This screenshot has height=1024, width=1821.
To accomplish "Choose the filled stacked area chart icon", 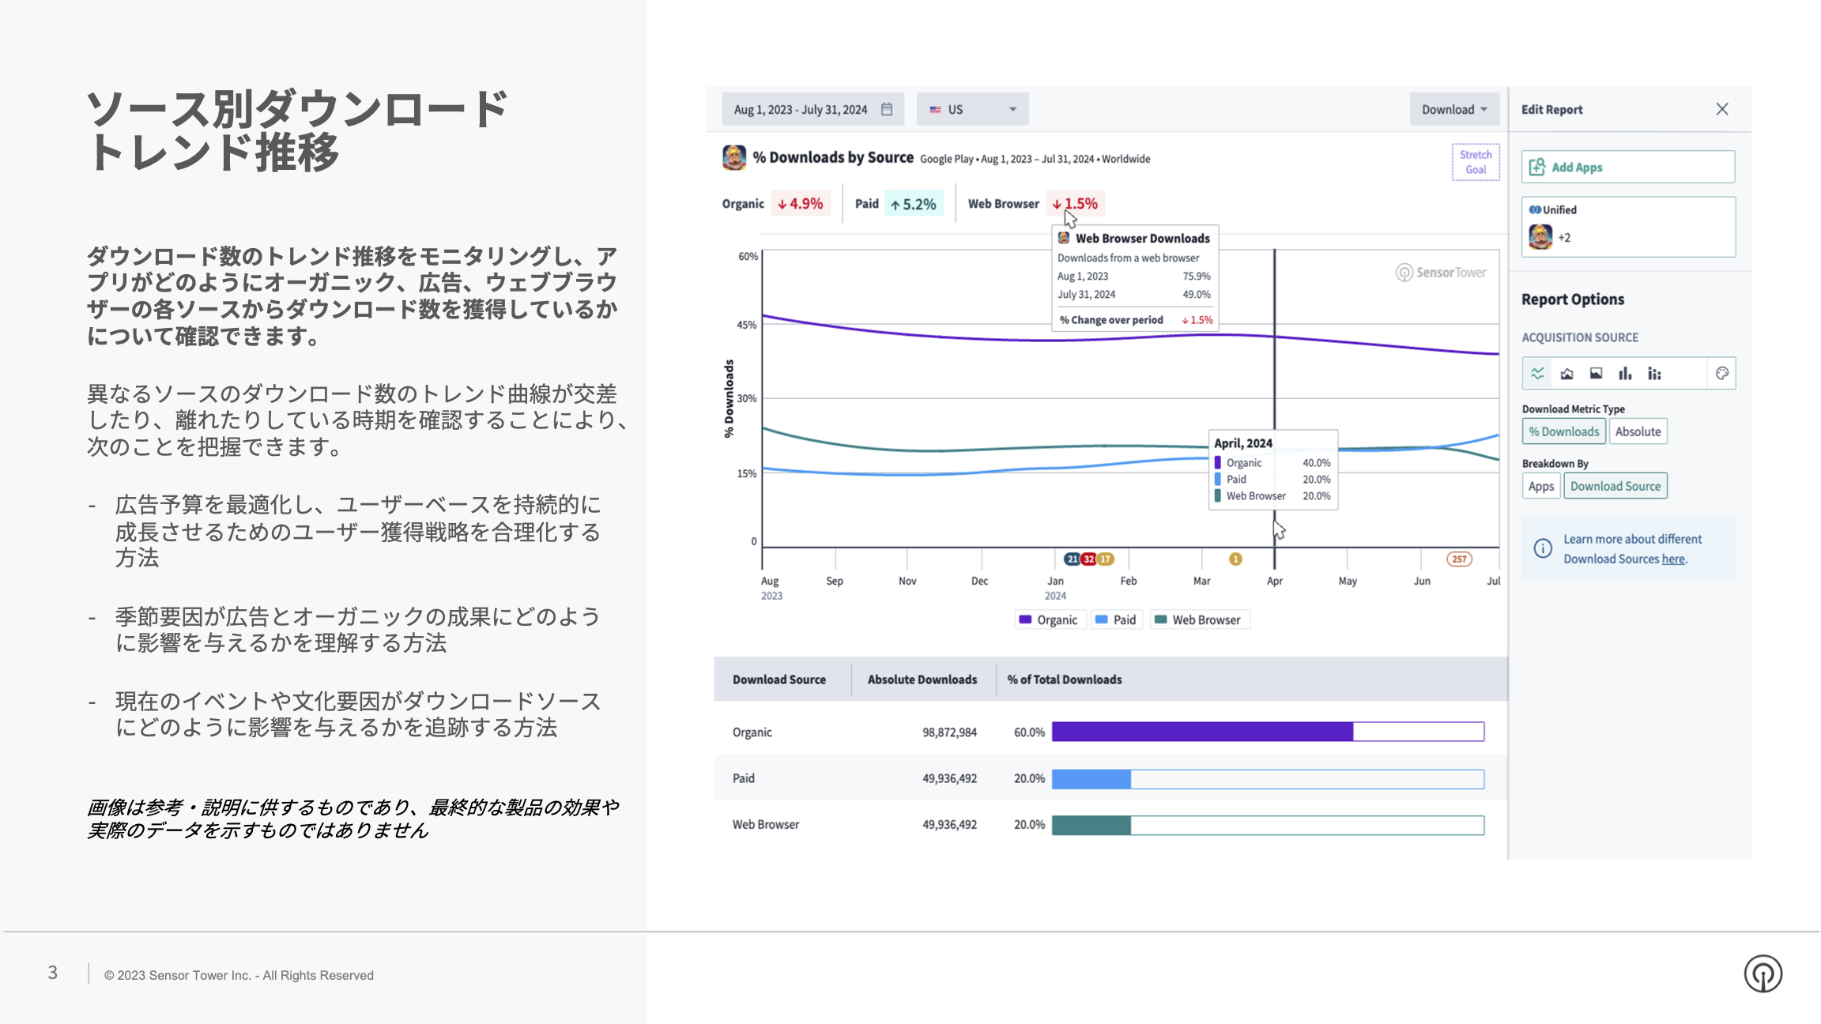I will point(1596,374).
